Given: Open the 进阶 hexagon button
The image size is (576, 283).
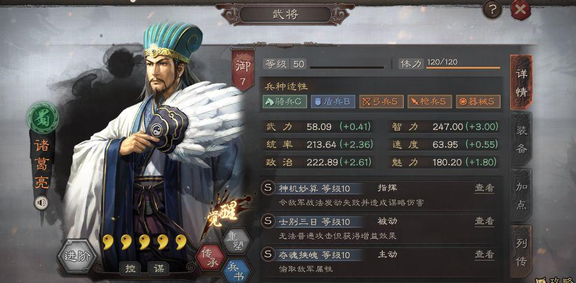Looking at the screenshot, I should coord(77,256).
